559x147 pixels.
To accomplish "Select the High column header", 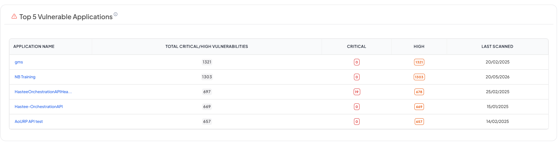I will pos(419,47).
